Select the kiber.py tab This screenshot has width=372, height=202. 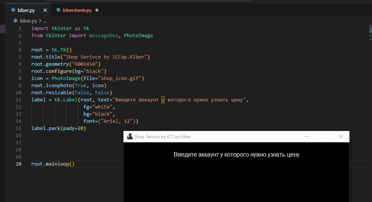click(x=26, y=10)
